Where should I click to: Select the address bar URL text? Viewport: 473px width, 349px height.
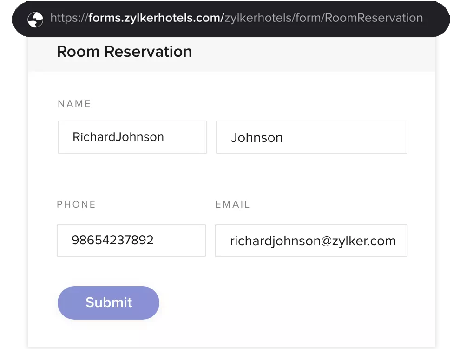point(236,18)
